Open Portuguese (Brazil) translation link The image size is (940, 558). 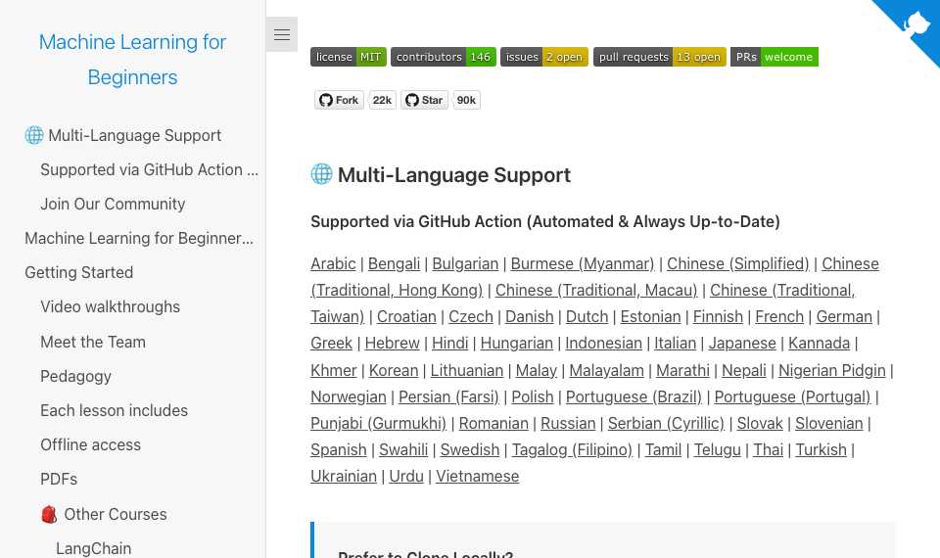click(634, 396)
